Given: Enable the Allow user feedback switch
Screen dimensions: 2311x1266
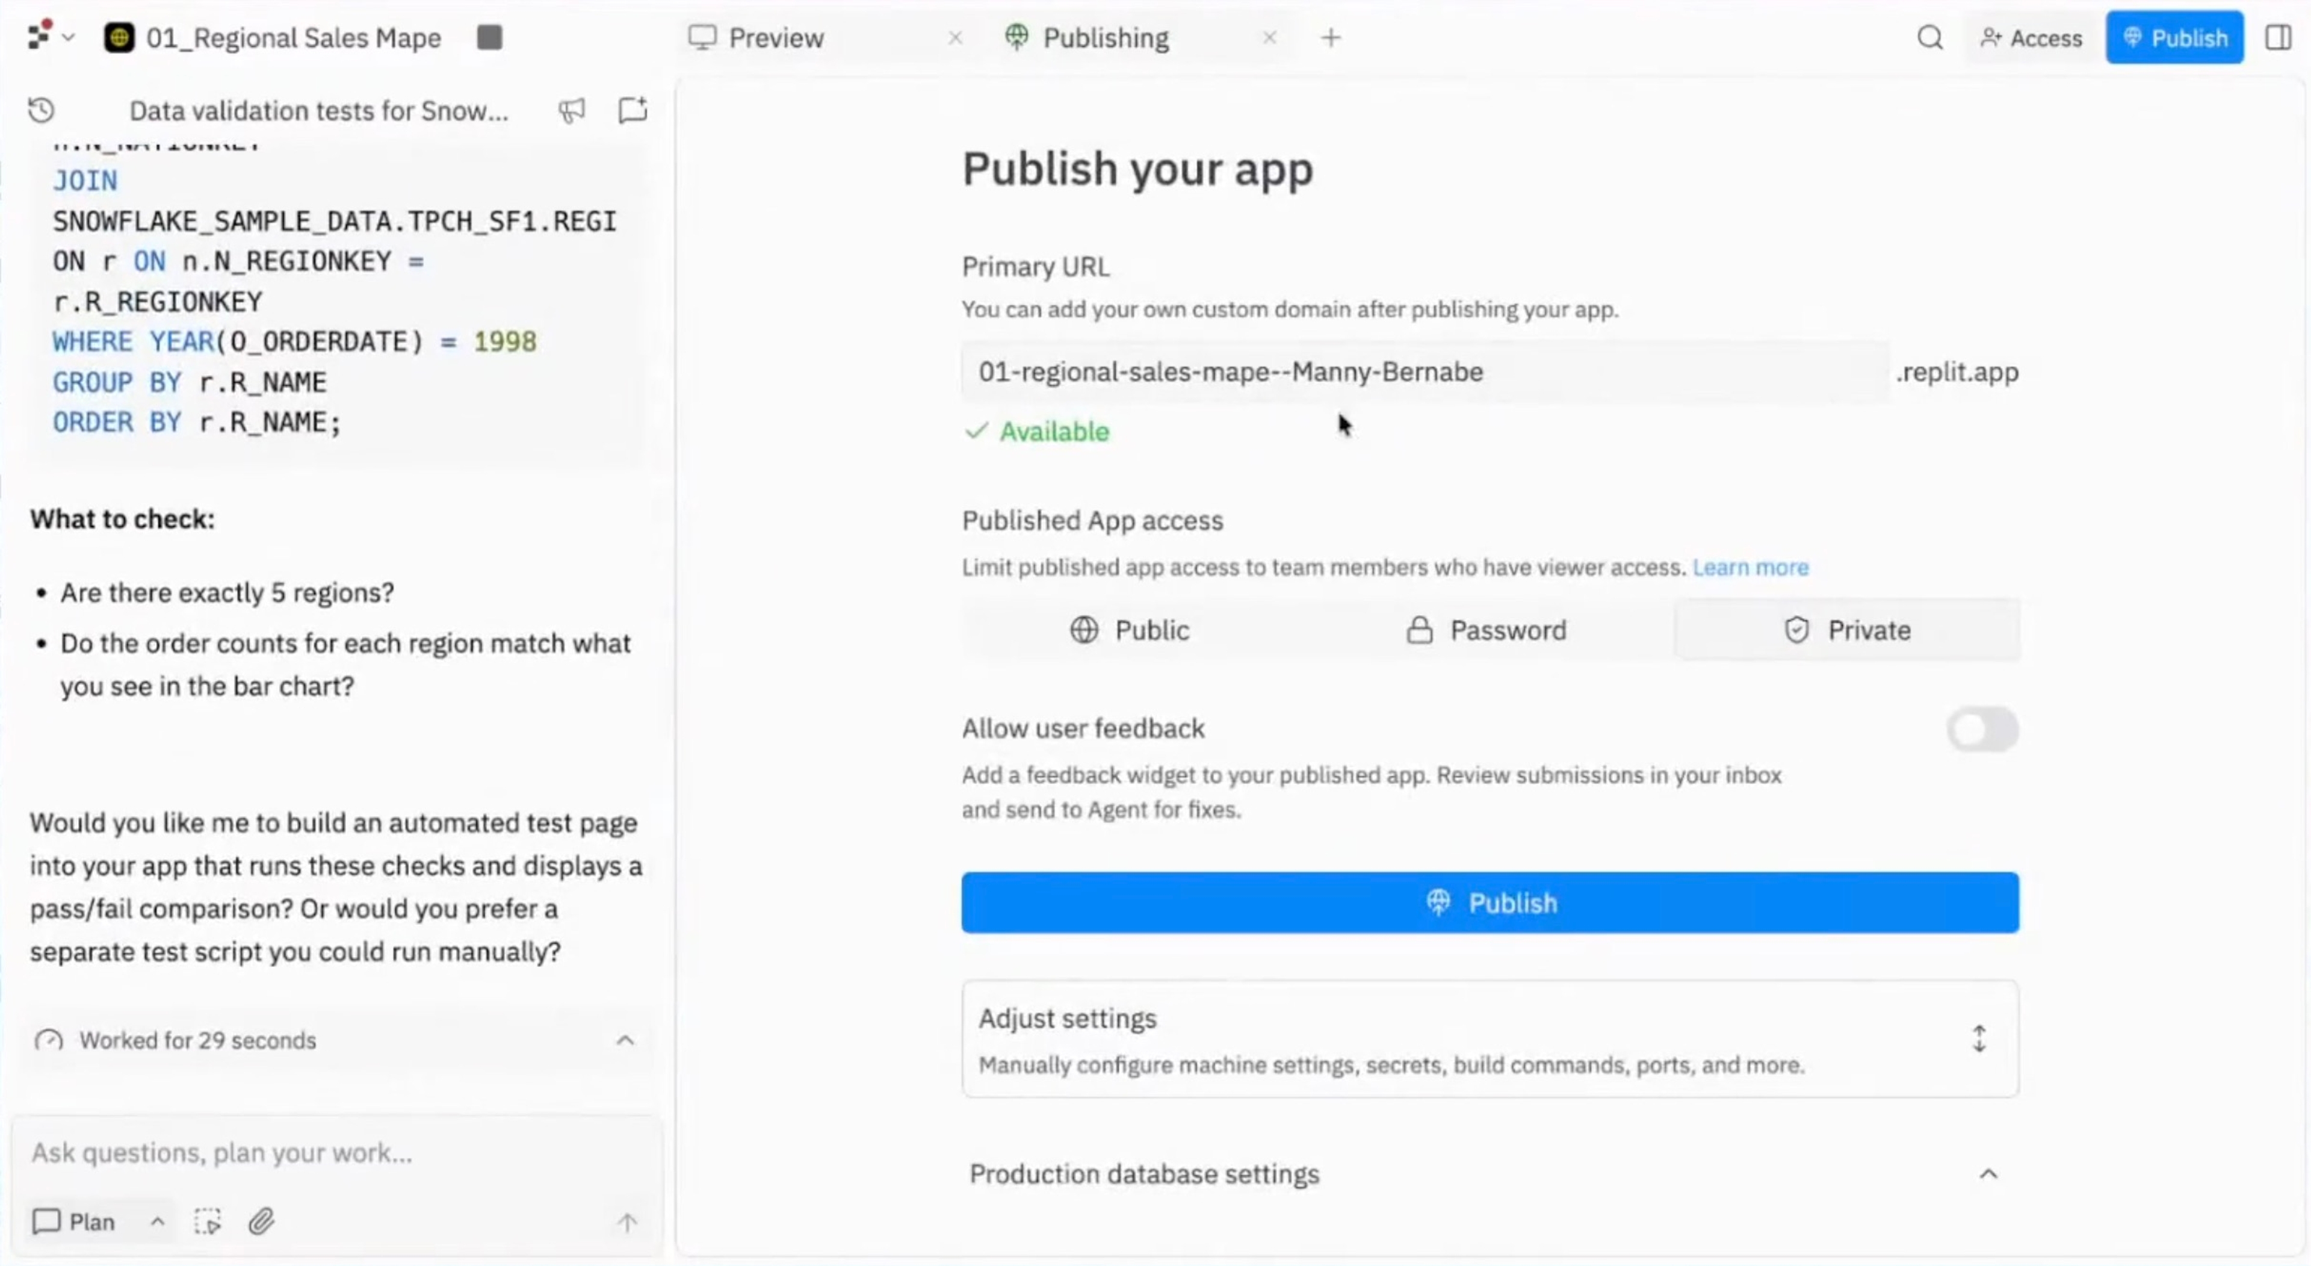Looking at the screenshot, I should click(1982, 730).
